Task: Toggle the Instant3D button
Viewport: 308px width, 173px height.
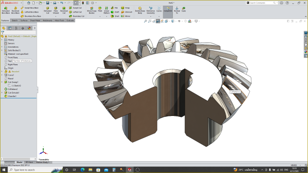Action: tap(168, 10)
